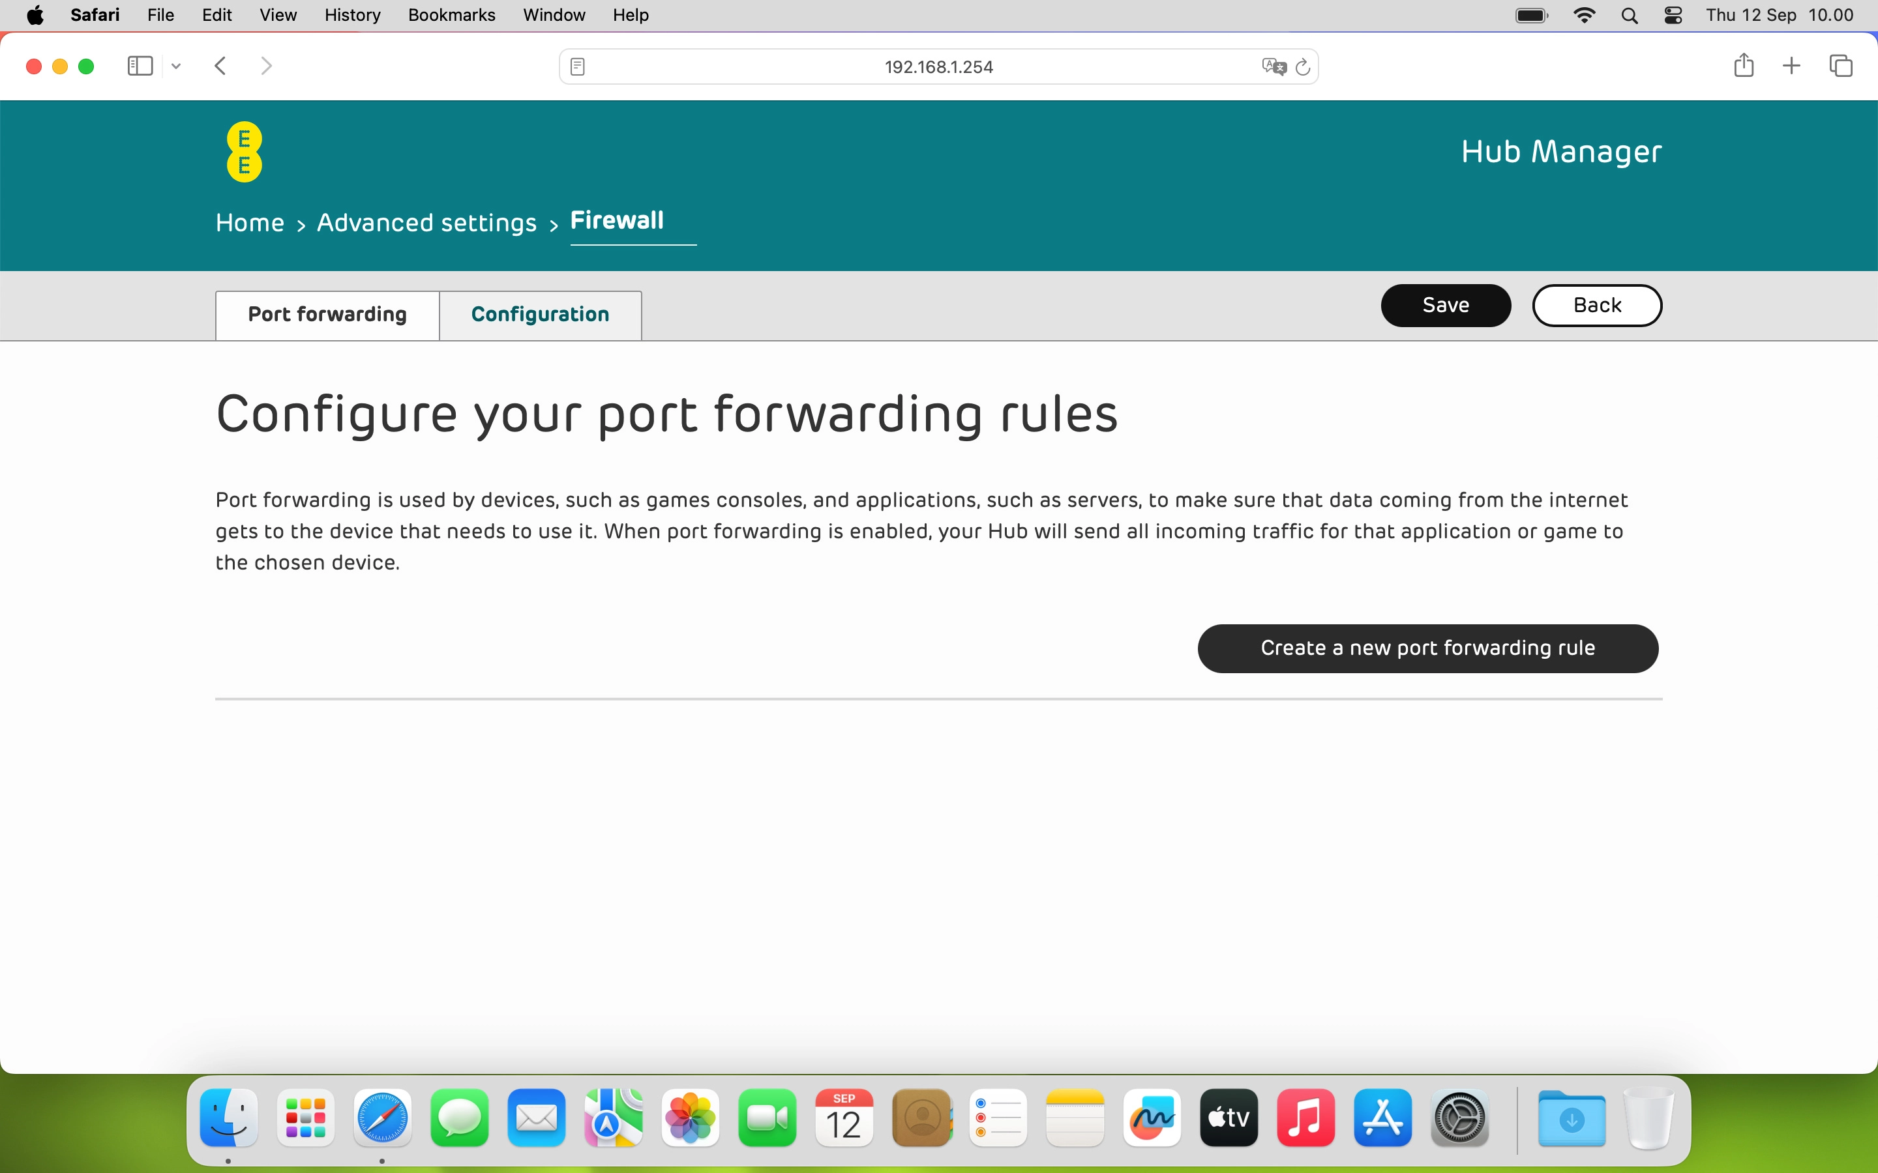Show the tab overview
Image resolution: width=1878 pixels, height=1173 pixels.
1841,66
